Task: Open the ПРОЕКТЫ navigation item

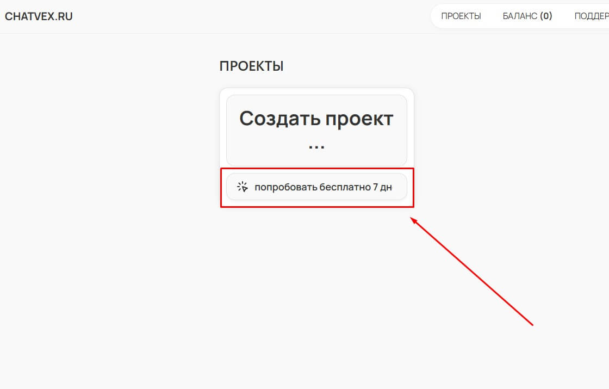Action: click(461, 16)
